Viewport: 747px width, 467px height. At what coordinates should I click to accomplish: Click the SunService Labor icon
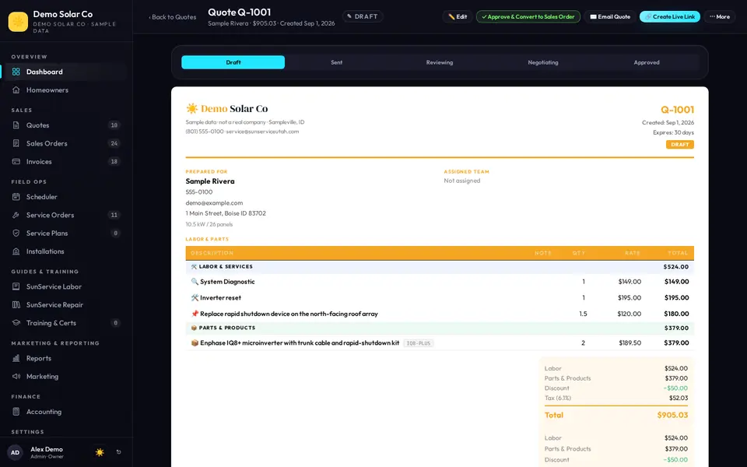pos(16,286)
